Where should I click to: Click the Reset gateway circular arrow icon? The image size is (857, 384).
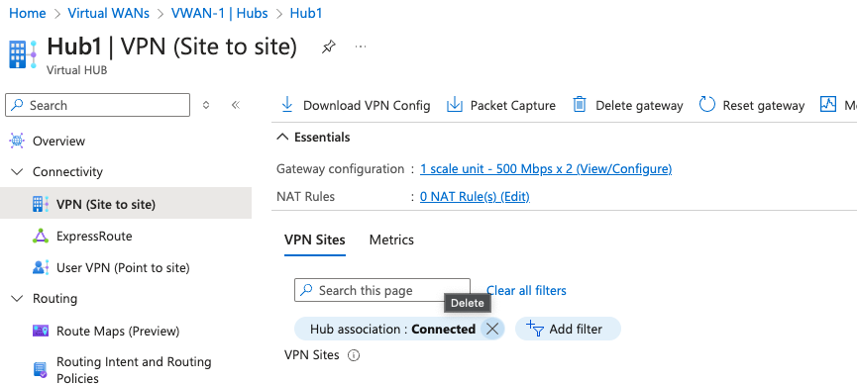(x=707, y=105)
